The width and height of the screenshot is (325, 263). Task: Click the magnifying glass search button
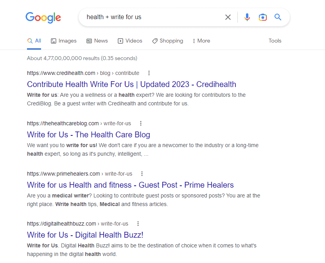(278, 17)
